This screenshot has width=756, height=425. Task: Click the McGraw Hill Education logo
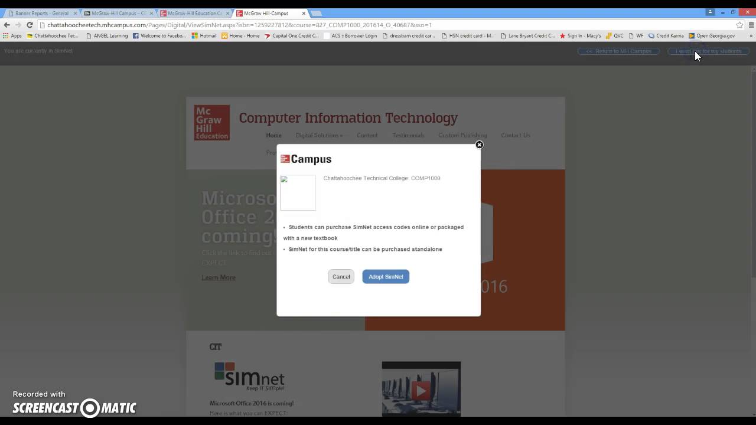pos(212,123)
